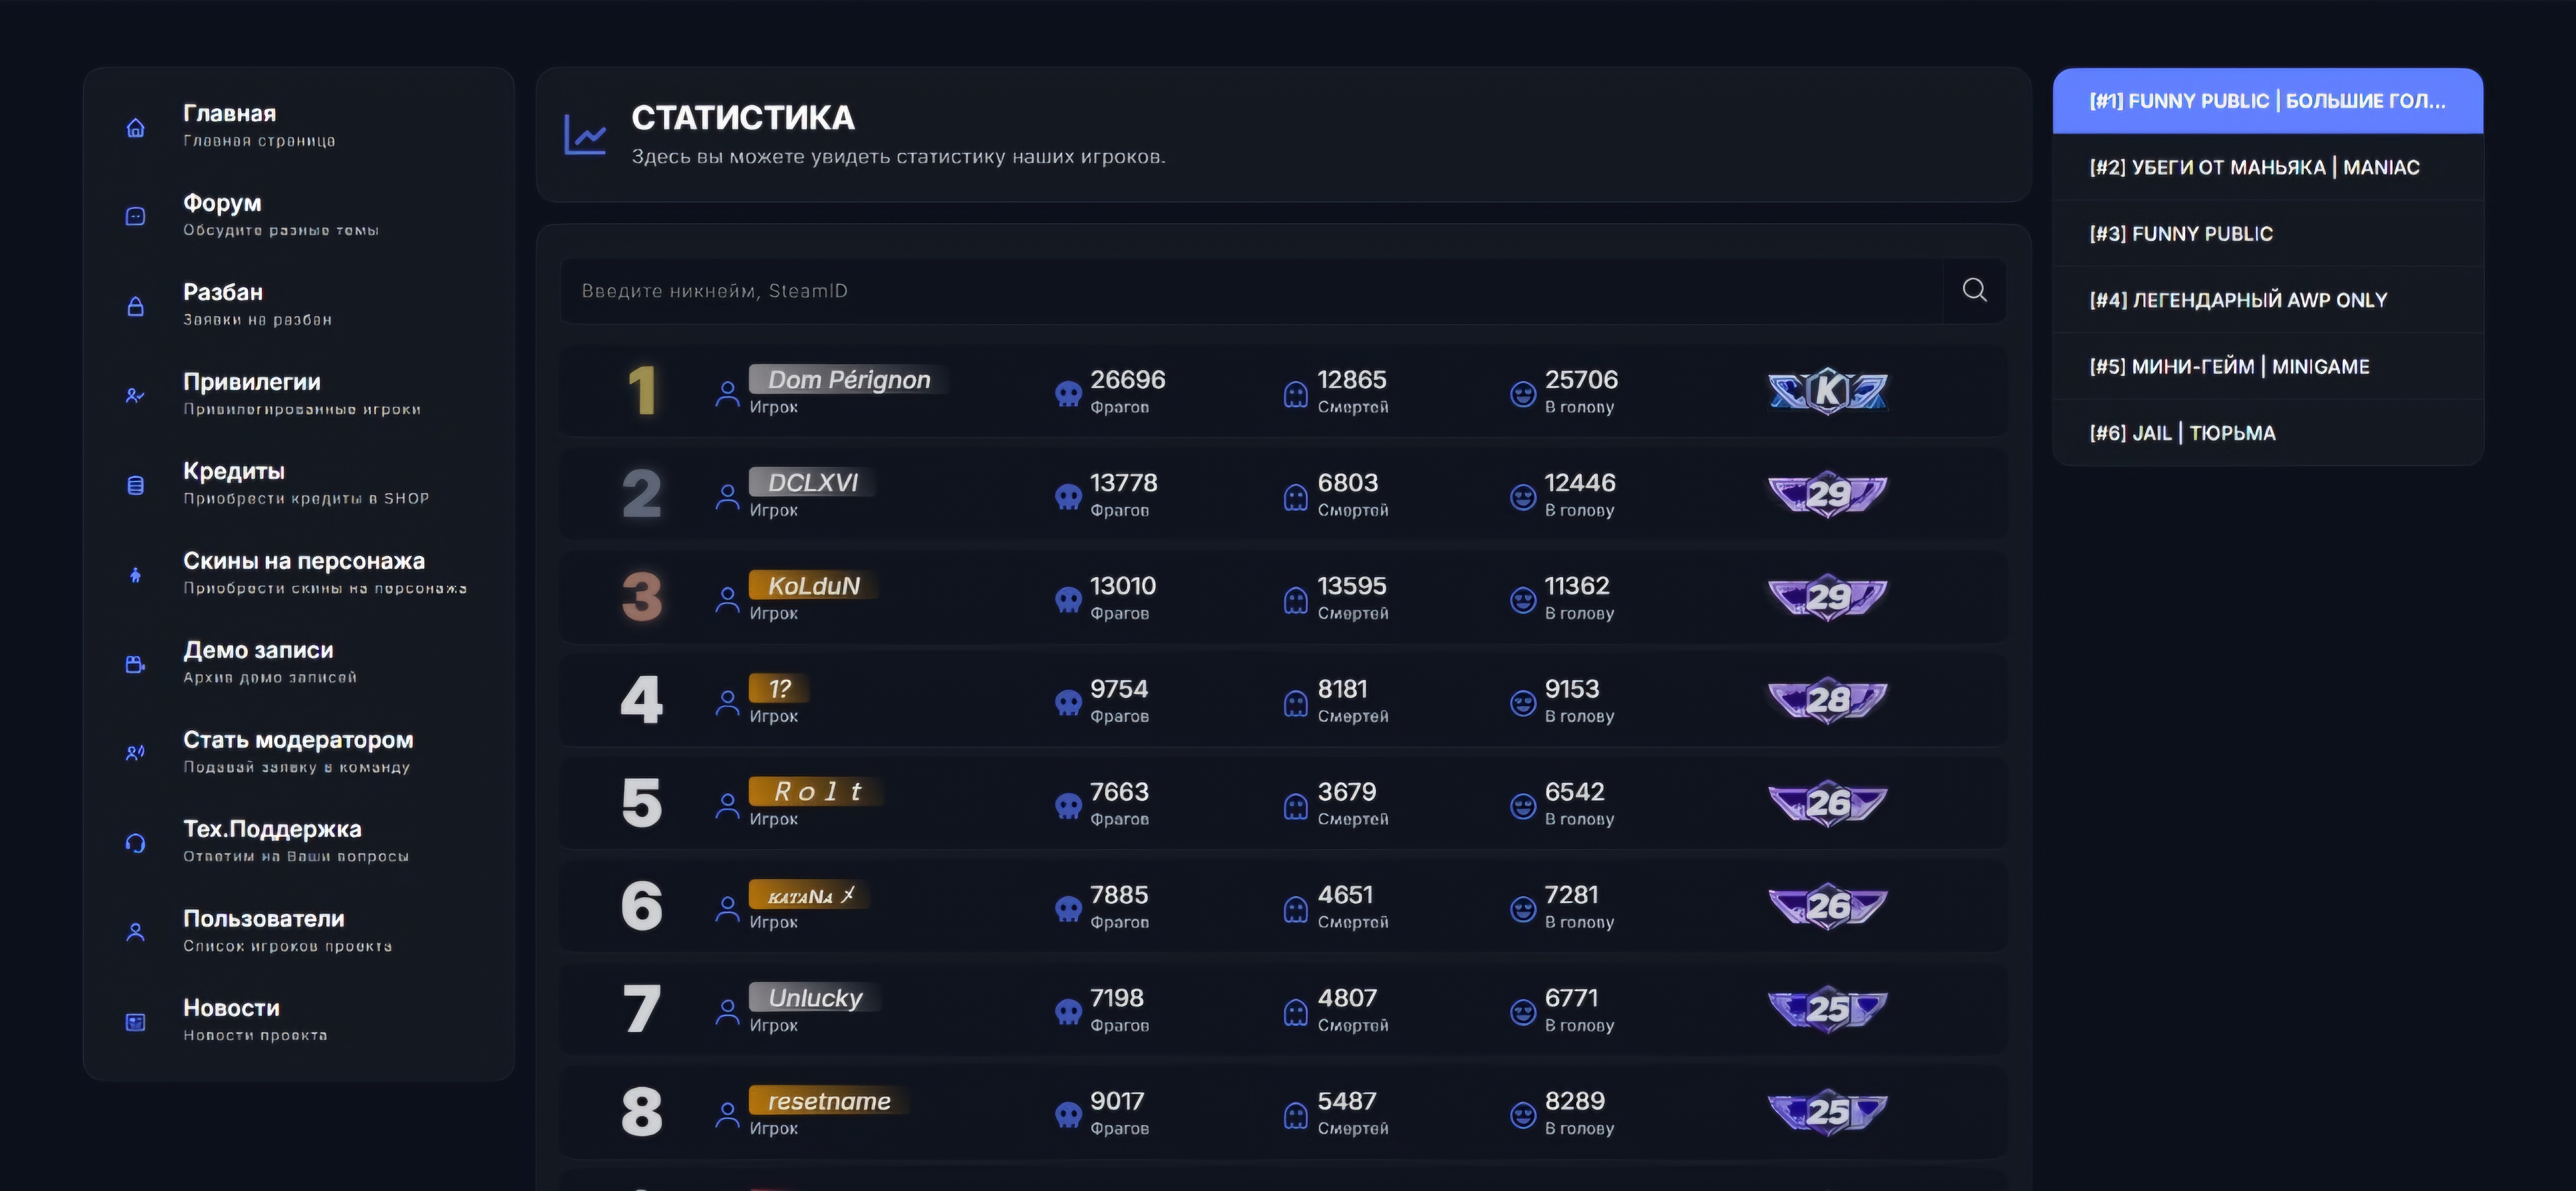Click the nickname or SteamID search field
This screenshot has height=1191, width=2576.
1250,291
